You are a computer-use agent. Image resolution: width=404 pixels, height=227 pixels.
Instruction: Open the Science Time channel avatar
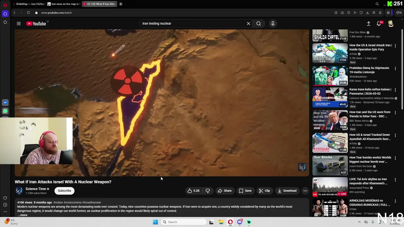pos(19,191)
